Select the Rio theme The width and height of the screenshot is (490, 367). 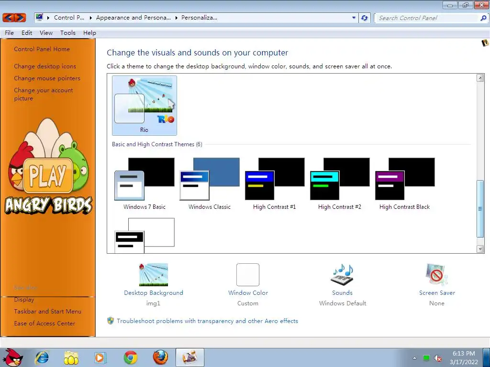pyautogui.click(x=145, y=105)
